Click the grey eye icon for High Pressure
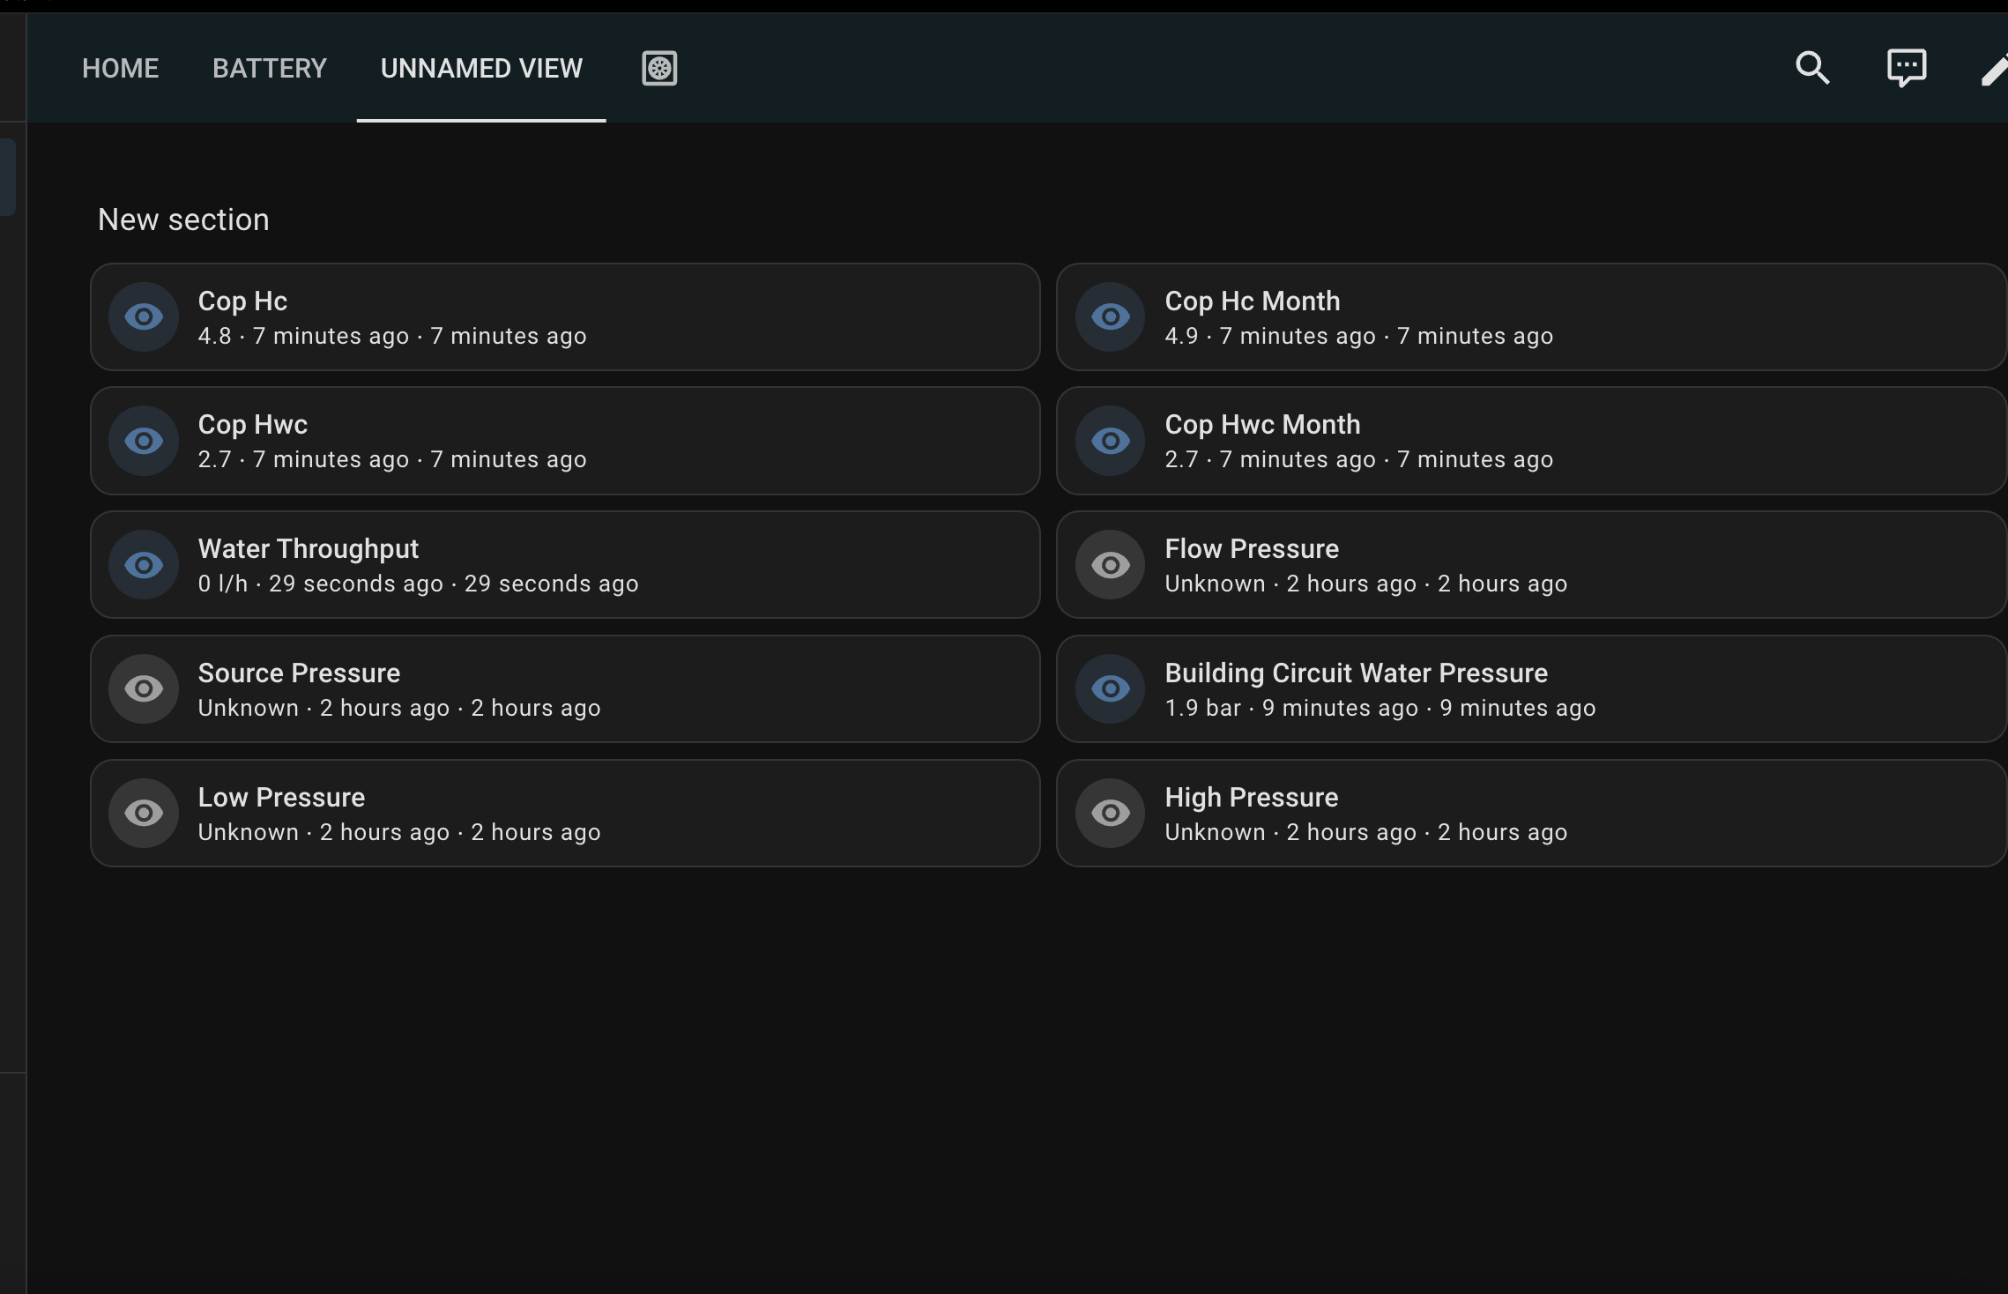Image resolution: width=2008 pixels, height=1294 pixels. pyautogui.click(x=1111, y=814)
